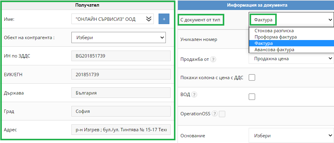Choose the highlighted Фактура option
334x143 pixels.
[x=291, y=43]
